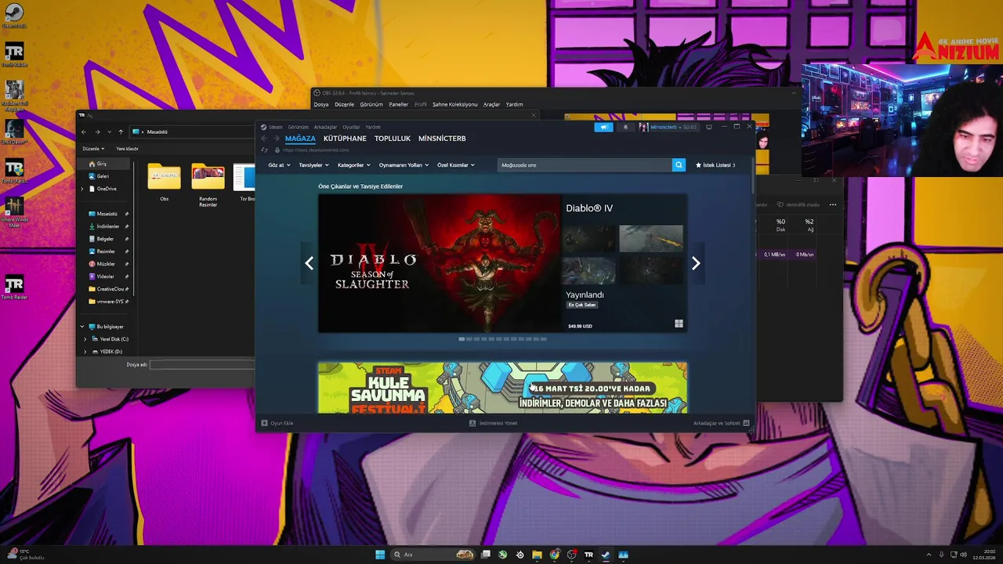Image resolution: width=1003 pixels, height=564 pixels.
Task: Open the Oyunlar menu in Steam
Action: coord(351,127)
